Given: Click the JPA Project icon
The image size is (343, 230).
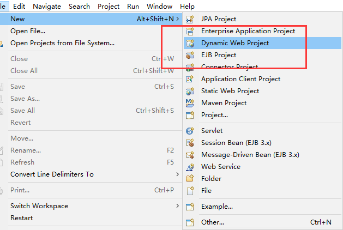Looking at the screenshot, I should [x=190, y=19].
